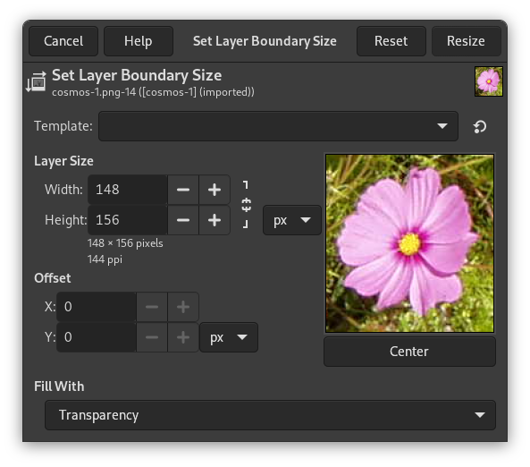Image resolution: width=530 pixels, height=467 pixels.
Task: Click the layer boundary size icon
Action: click(x=36, y=81)
